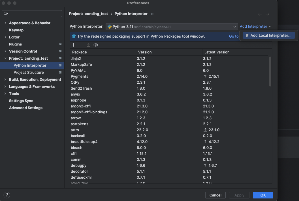Sort by the Package column header
The height and width of the screenshot is (201, 299).
tap(103, 52)
